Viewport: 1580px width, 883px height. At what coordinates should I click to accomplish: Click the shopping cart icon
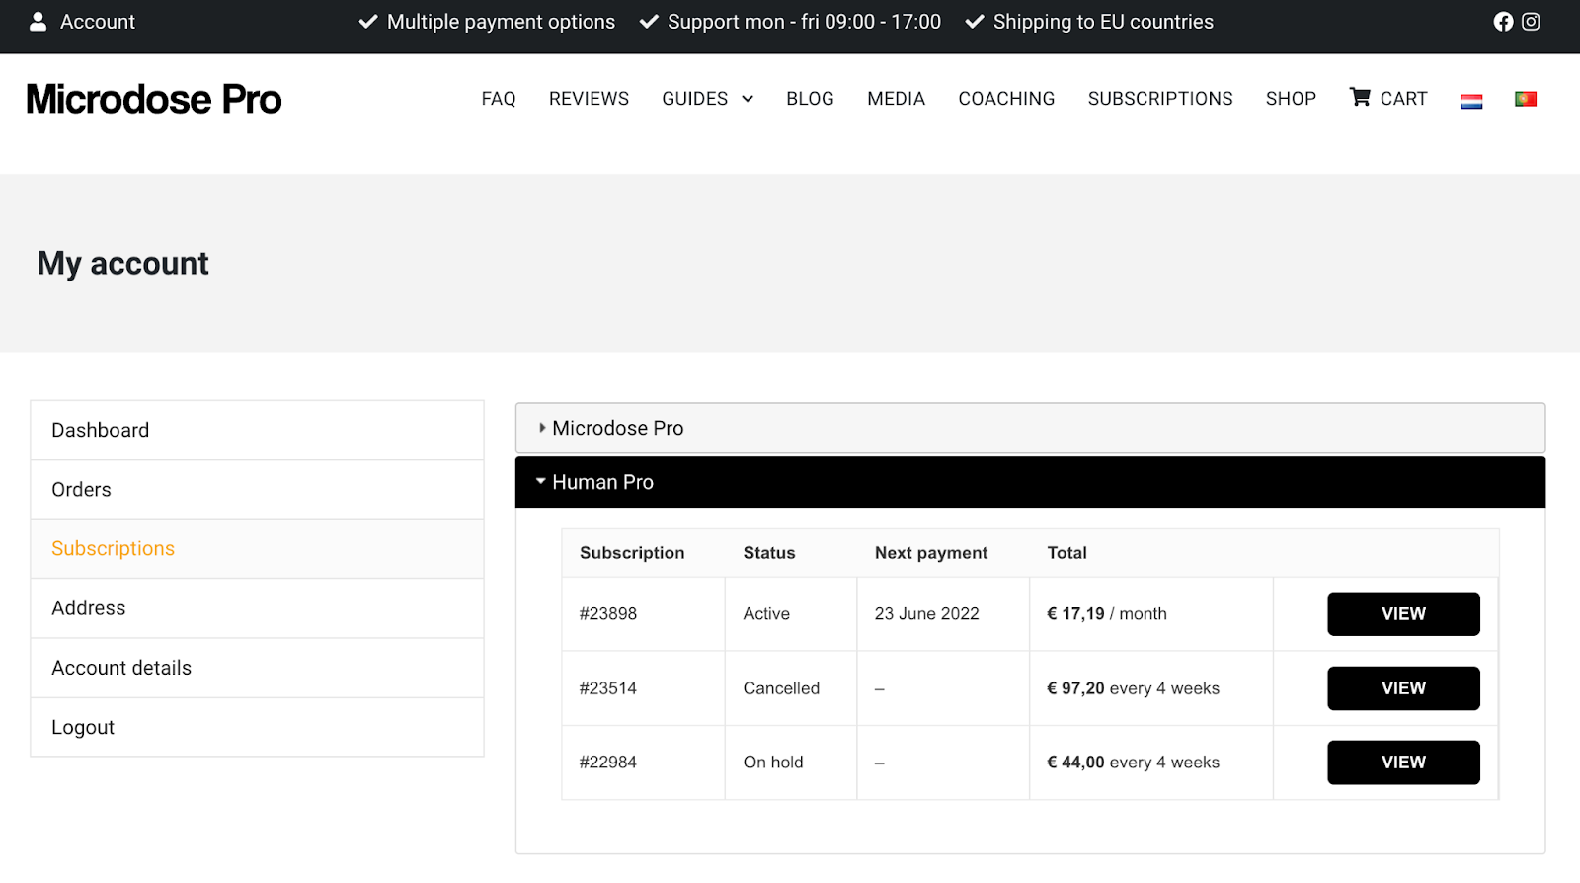1360,97
